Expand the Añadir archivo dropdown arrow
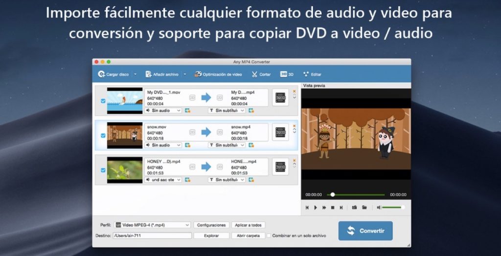The image size is (501, 256). [184, 74]
